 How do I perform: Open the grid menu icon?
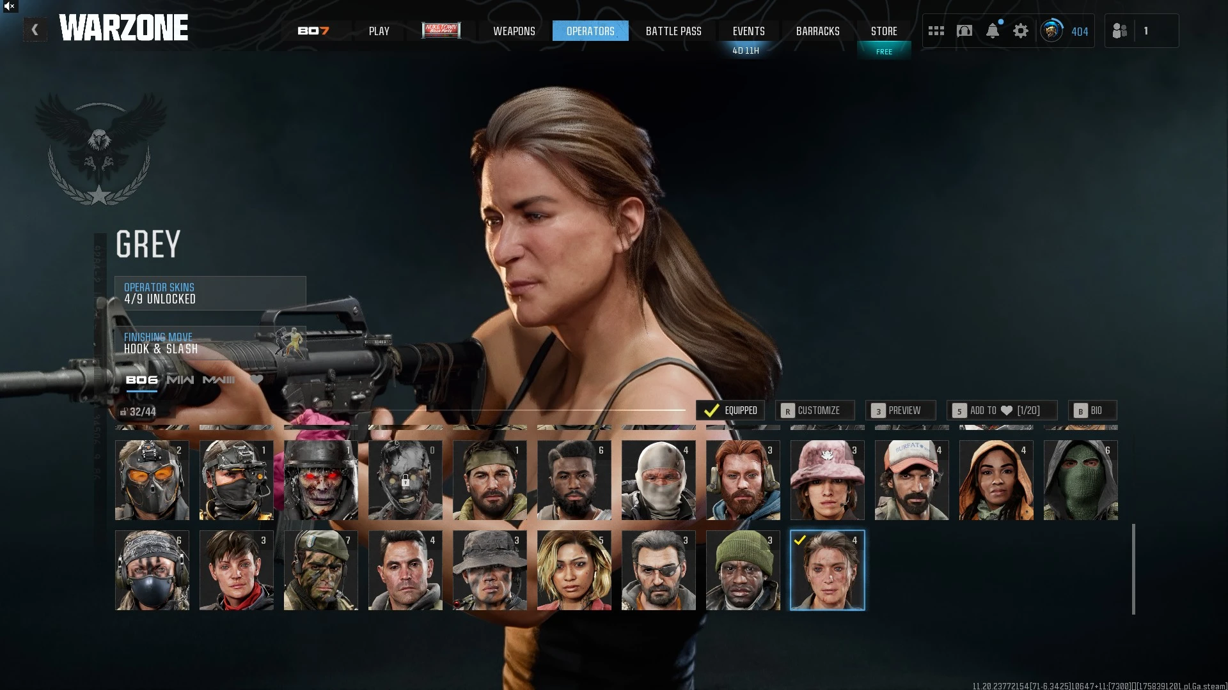[x=936, y=31]
